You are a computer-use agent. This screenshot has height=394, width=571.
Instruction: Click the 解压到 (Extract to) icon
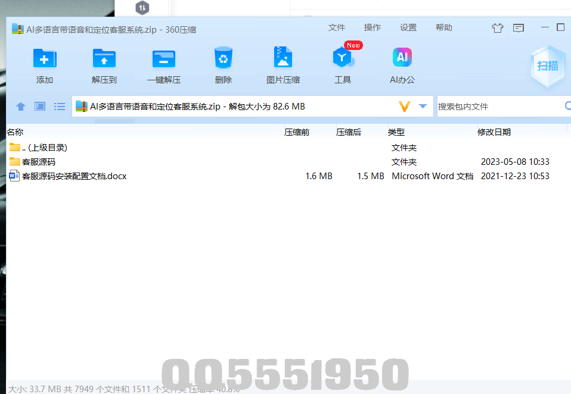click(104, 58)
